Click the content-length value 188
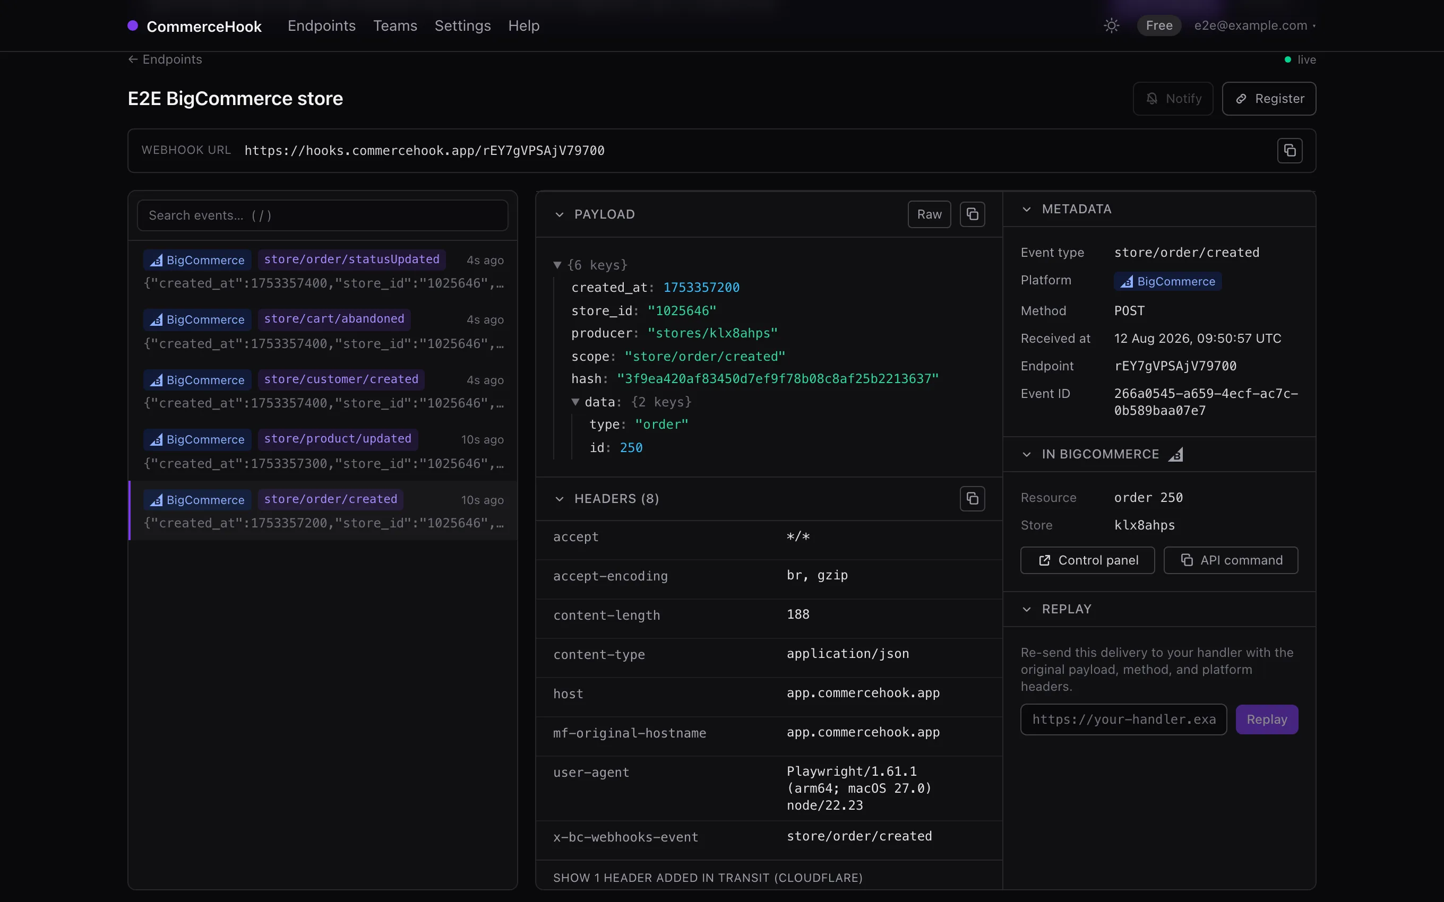The image size is (1444, 902). [x=798, y=614]
